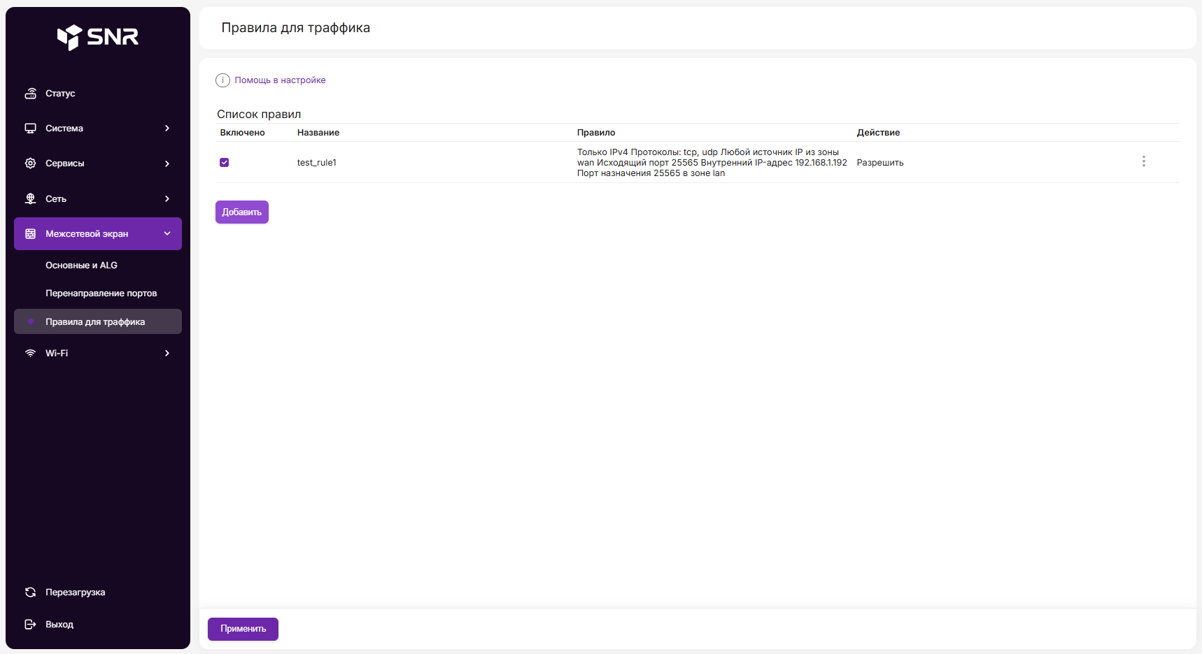1202x654 pixels.
Task: Click the SNR logo in sidebar
Action: point(98,37)
